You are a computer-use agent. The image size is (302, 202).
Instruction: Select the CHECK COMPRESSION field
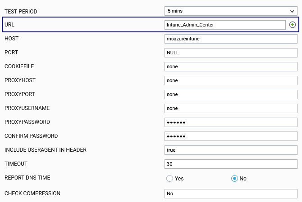pos(231,194)
